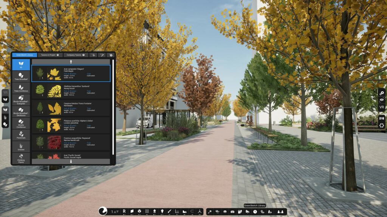Choose Shrubs Broadleaf - Evergreen category
The image size is (387, 217).
pyautogui.click(x=21, y=100)
